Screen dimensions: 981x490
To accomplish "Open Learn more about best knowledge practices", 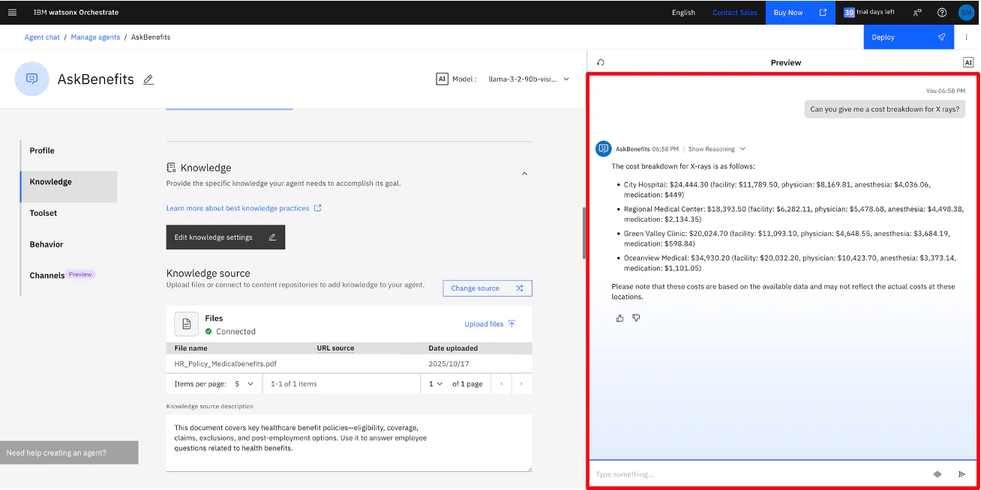I will click(x=244, y=208).
